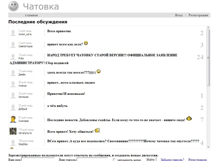Open discussion 'привет...всем класным людям'

71,82
